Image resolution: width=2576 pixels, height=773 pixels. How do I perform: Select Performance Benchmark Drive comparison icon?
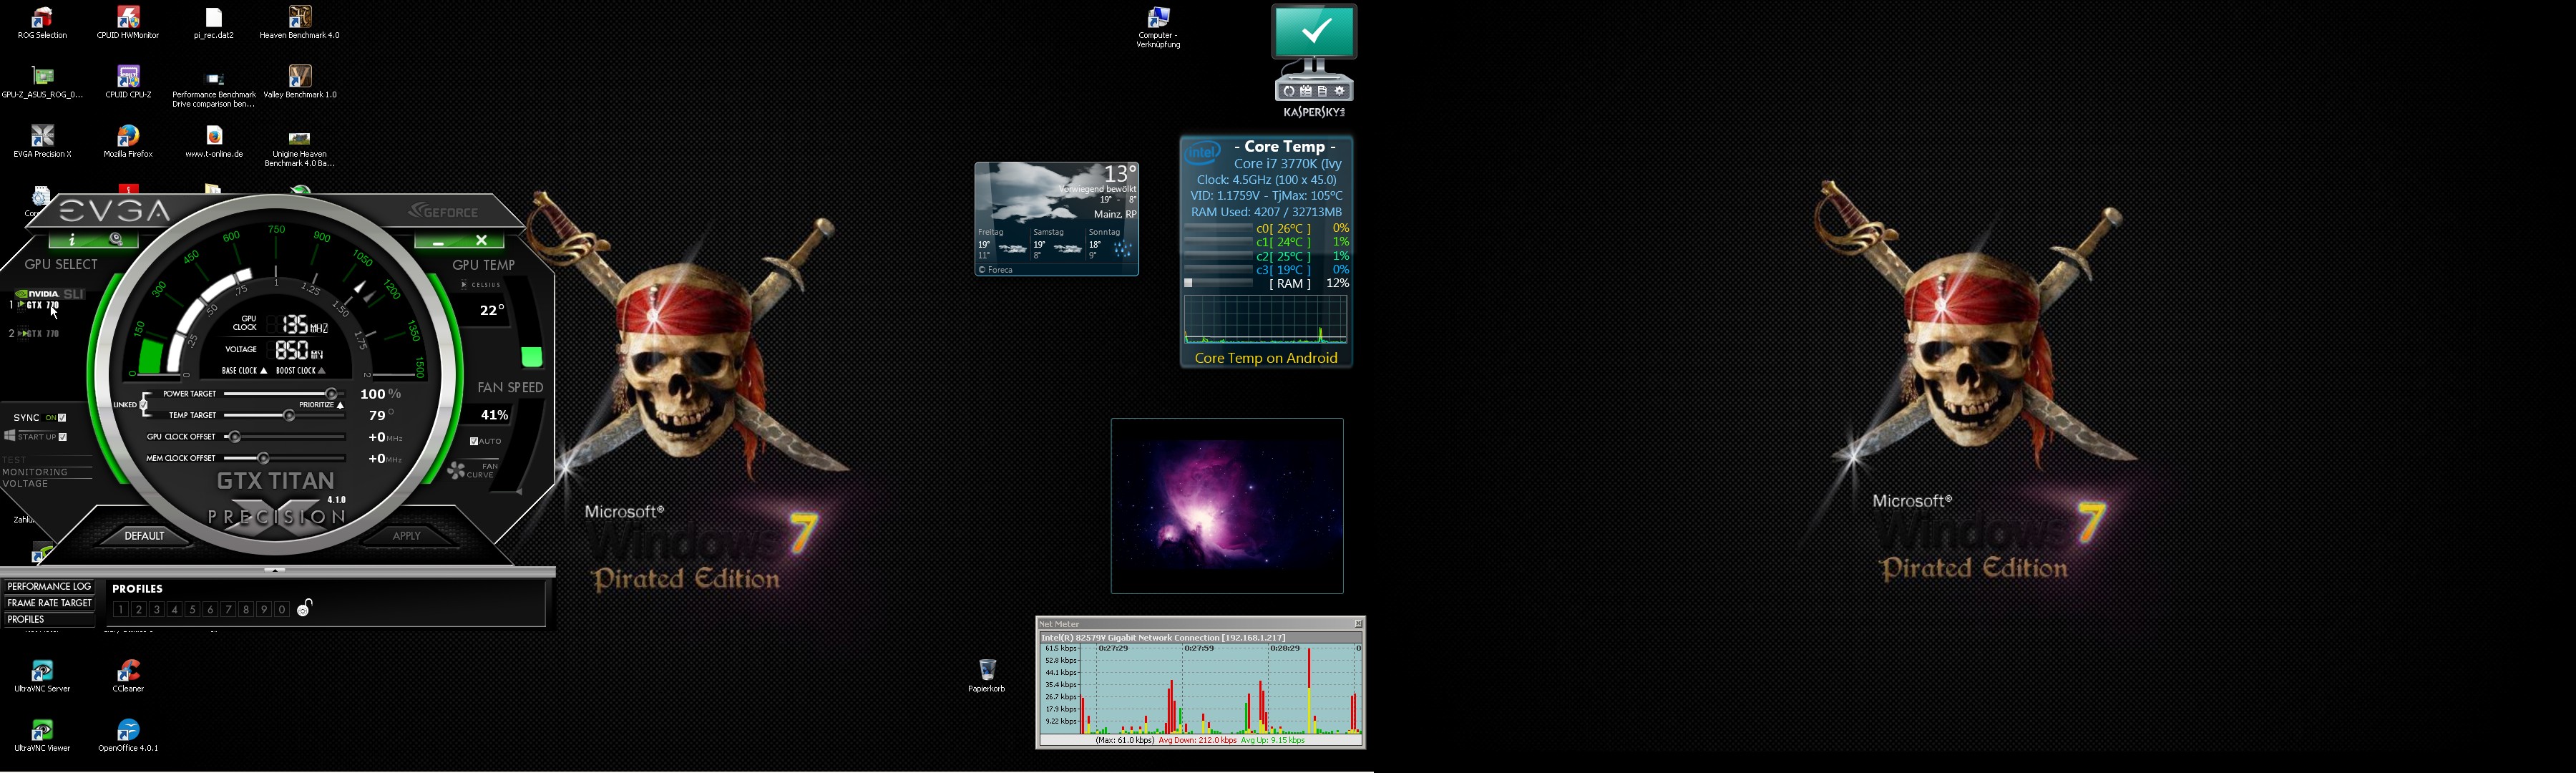pos(214,88)
